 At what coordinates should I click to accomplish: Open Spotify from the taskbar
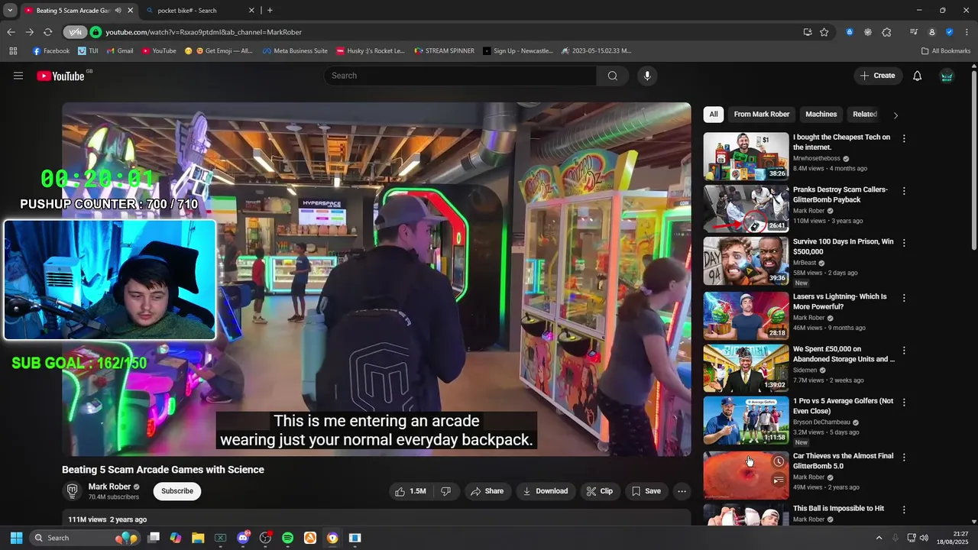[x=287, y=538]
